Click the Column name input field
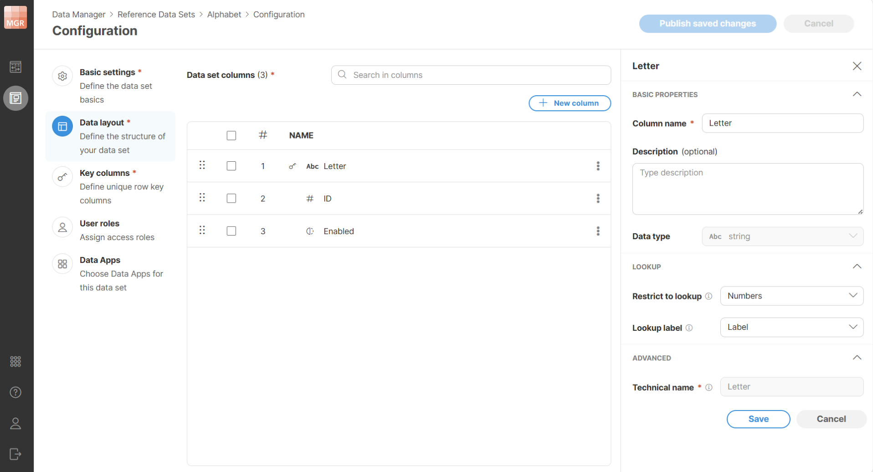Image resolution: width=873 pixels, height=472 pixels. click(x=782, y=123)
